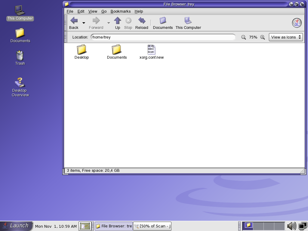Image resolution: width=308 pixels, height=231 pixels.
Task: Click the window menu icon in the title bar
Action: [66, 4]
